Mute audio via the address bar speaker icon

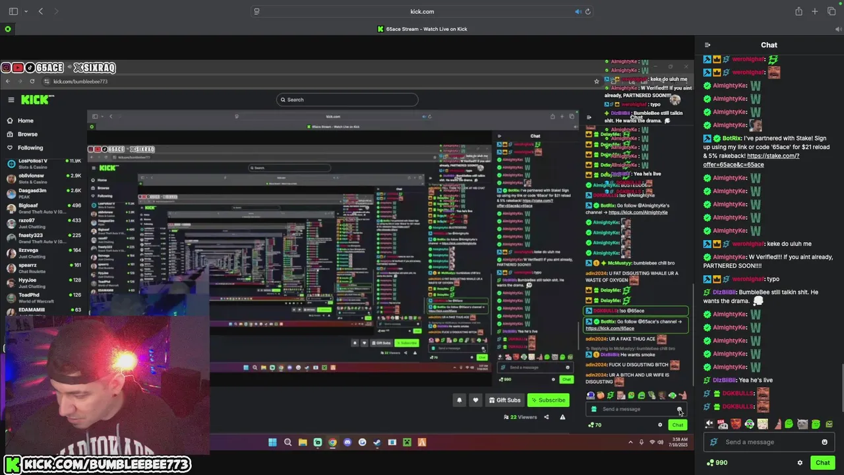pos(578,11)
